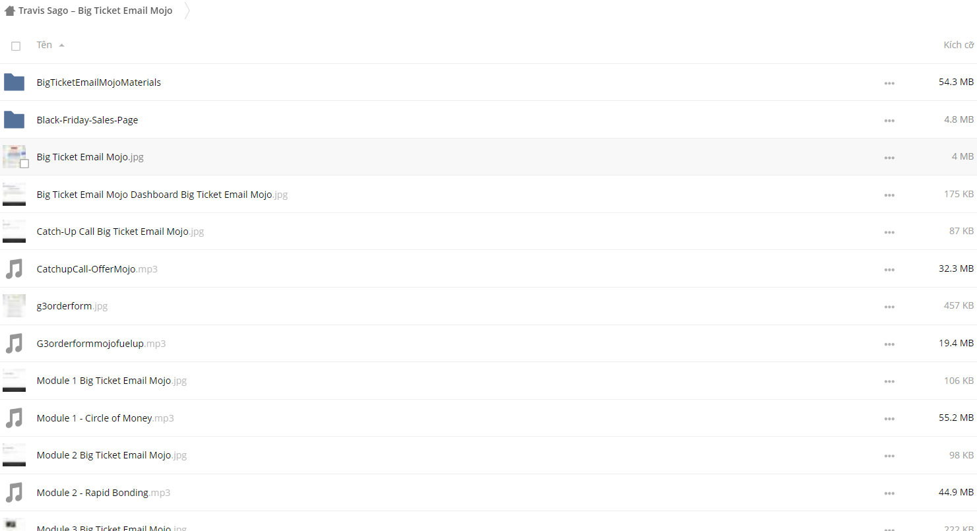Open the Black-Friday-Sales-Page folder icon

click(x=14, y=120)
